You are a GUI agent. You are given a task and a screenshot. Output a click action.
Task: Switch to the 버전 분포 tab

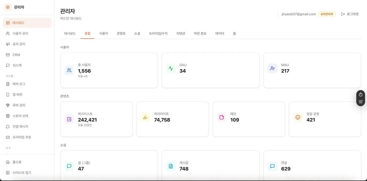tap(200, 33)
